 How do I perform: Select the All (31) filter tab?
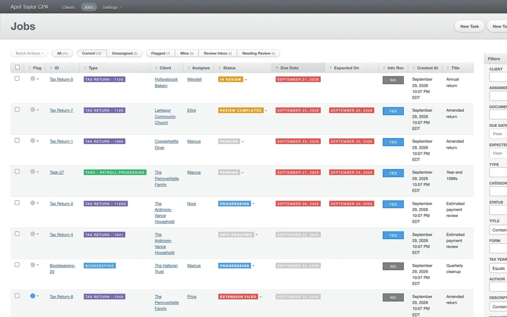(x=63, y=53)
